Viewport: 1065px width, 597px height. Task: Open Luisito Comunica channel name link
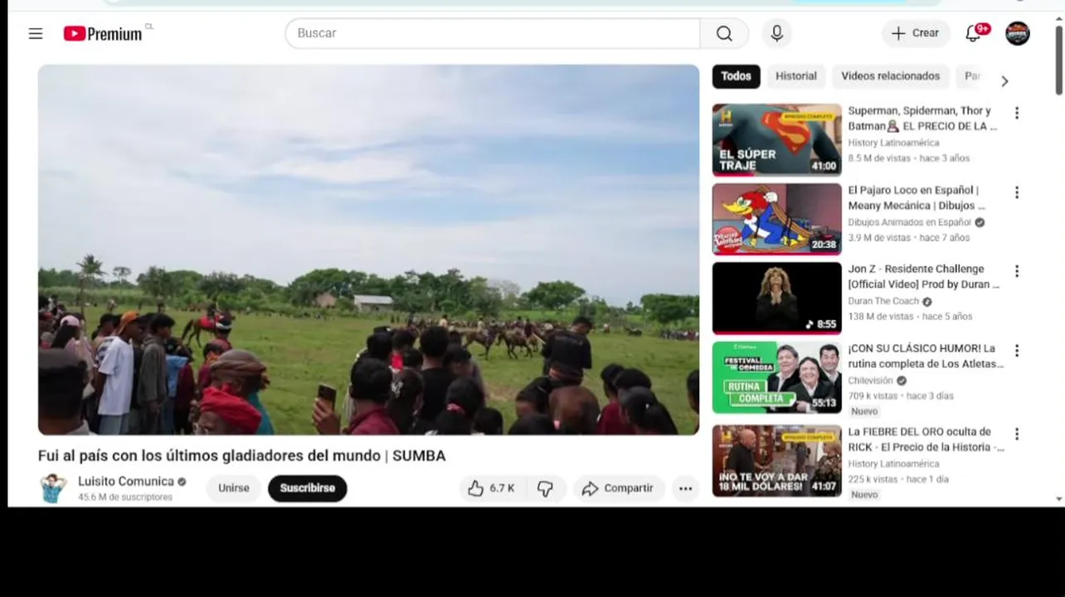[x=126, y=481]
